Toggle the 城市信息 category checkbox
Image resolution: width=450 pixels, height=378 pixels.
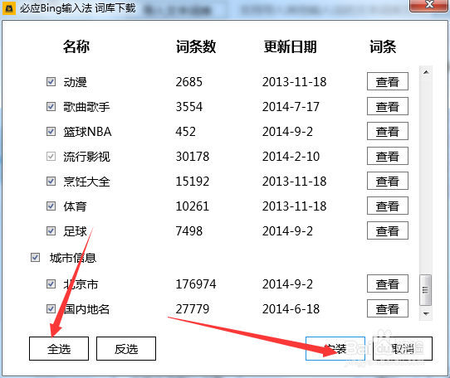tap(36, 257)
